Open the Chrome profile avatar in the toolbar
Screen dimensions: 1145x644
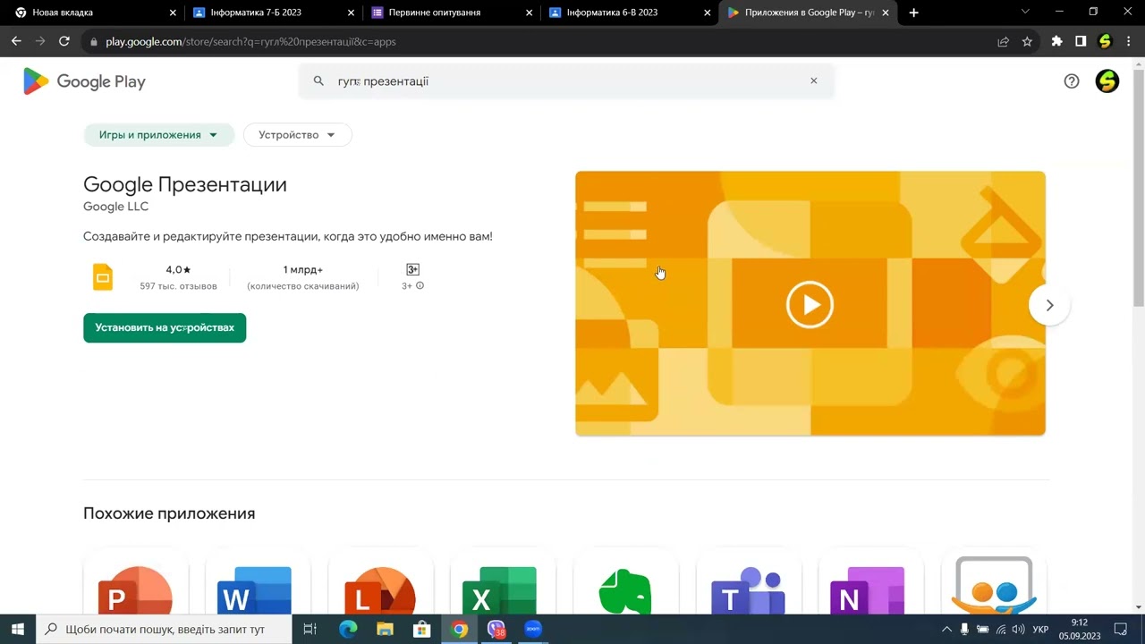1105,41
